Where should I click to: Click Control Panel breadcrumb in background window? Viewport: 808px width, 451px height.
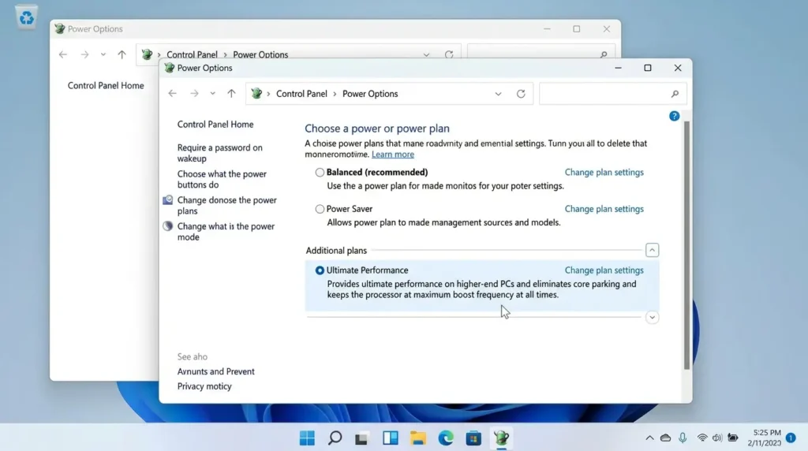pos(192,54)
